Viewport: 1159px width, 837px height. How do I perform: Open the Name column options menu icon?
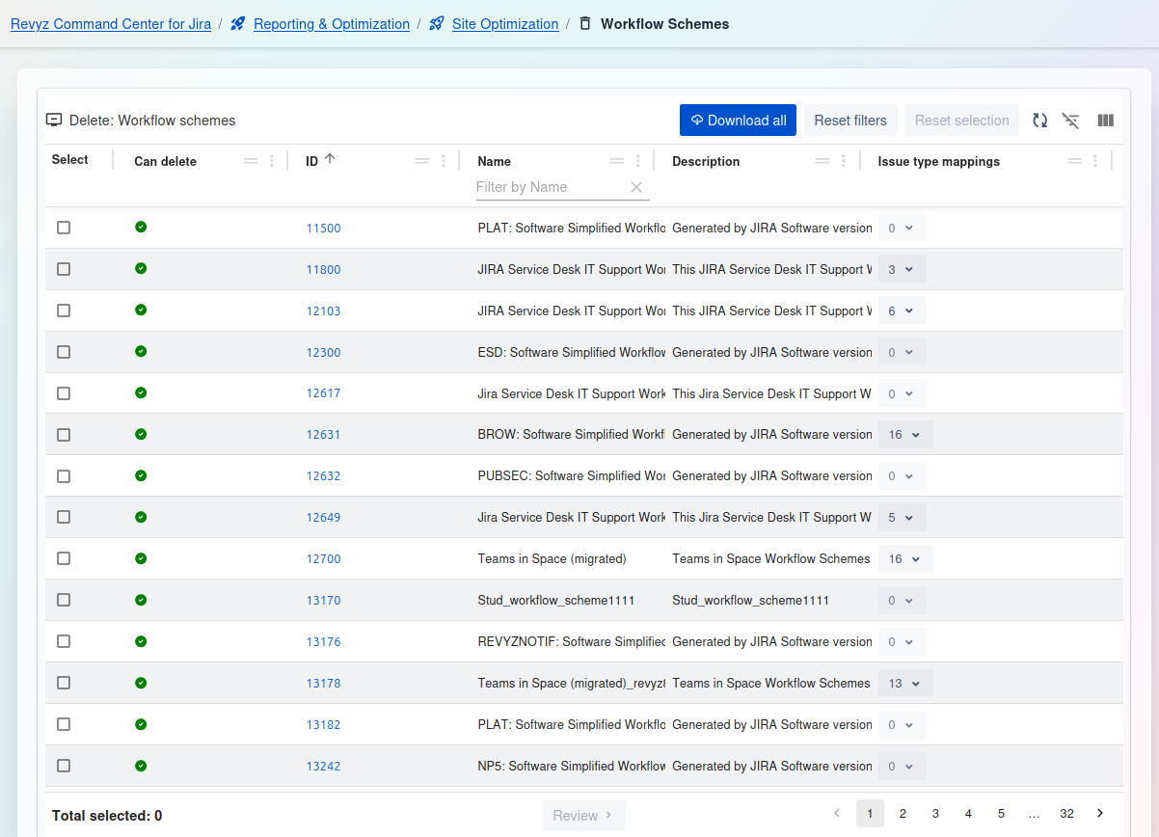click(637, 161)
